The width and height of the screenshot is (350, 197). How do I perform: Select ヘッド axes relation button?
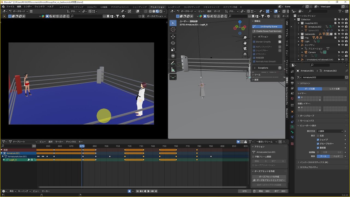336,156
